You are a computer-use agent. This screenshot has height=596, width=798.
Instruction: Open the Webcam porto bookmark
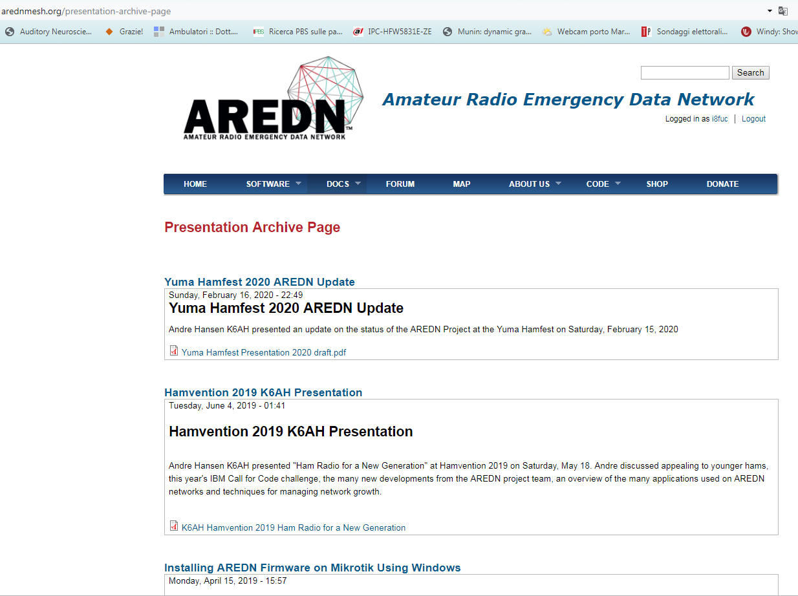587,31
